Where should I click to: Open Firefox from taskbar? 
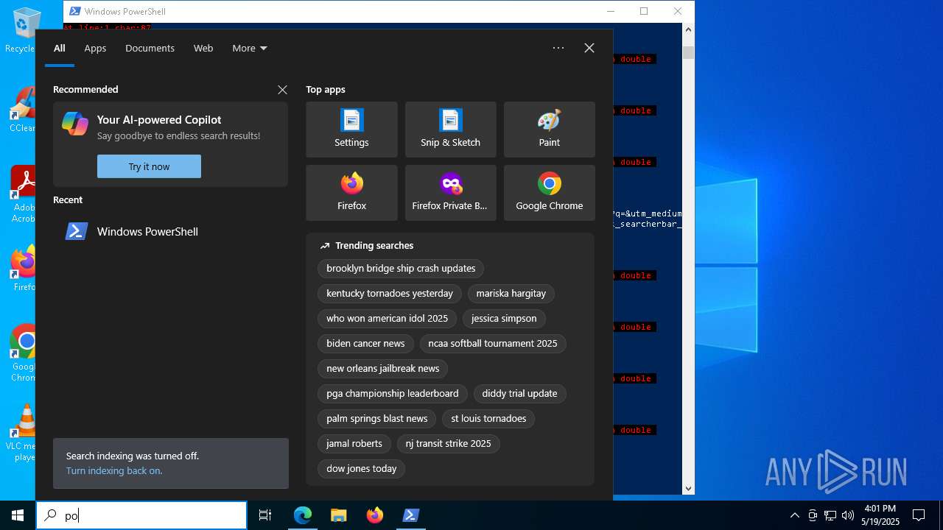click(375, 515)
